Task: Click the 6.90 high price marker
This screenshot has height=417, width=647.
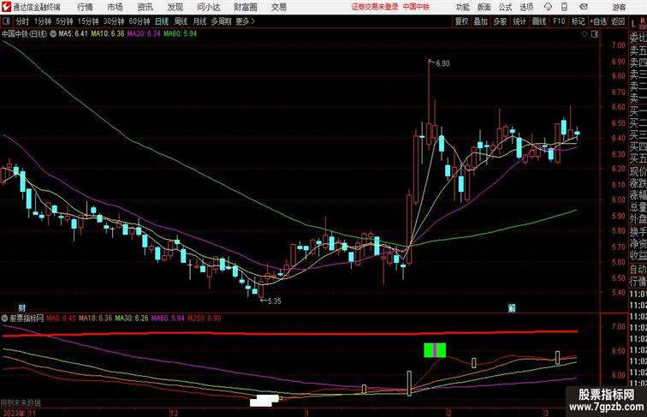Action: pos(442,63)
